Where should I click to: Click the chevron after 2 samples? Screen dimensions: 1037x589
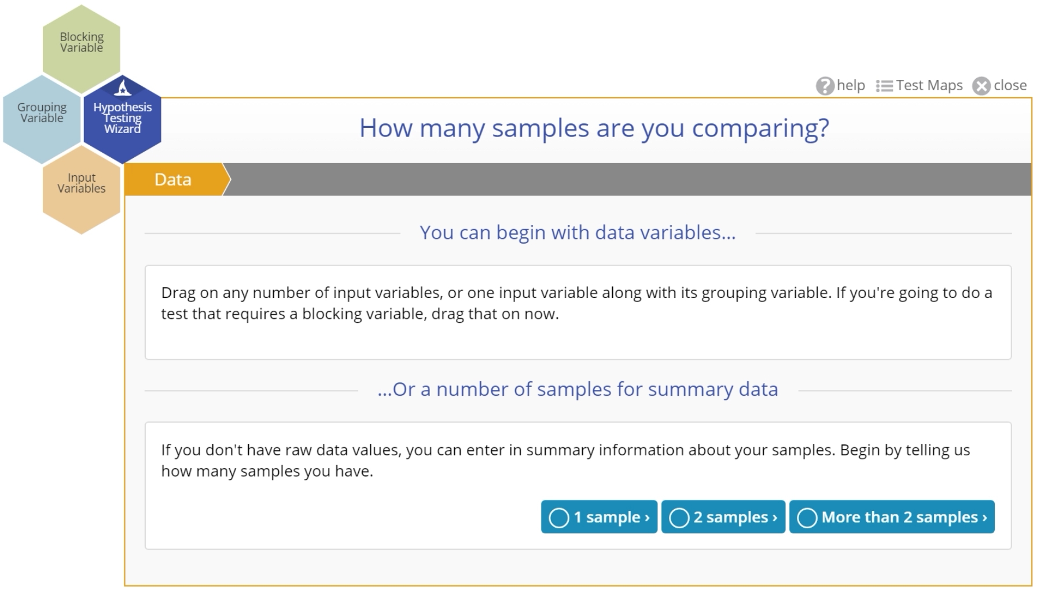pos(775,518)
